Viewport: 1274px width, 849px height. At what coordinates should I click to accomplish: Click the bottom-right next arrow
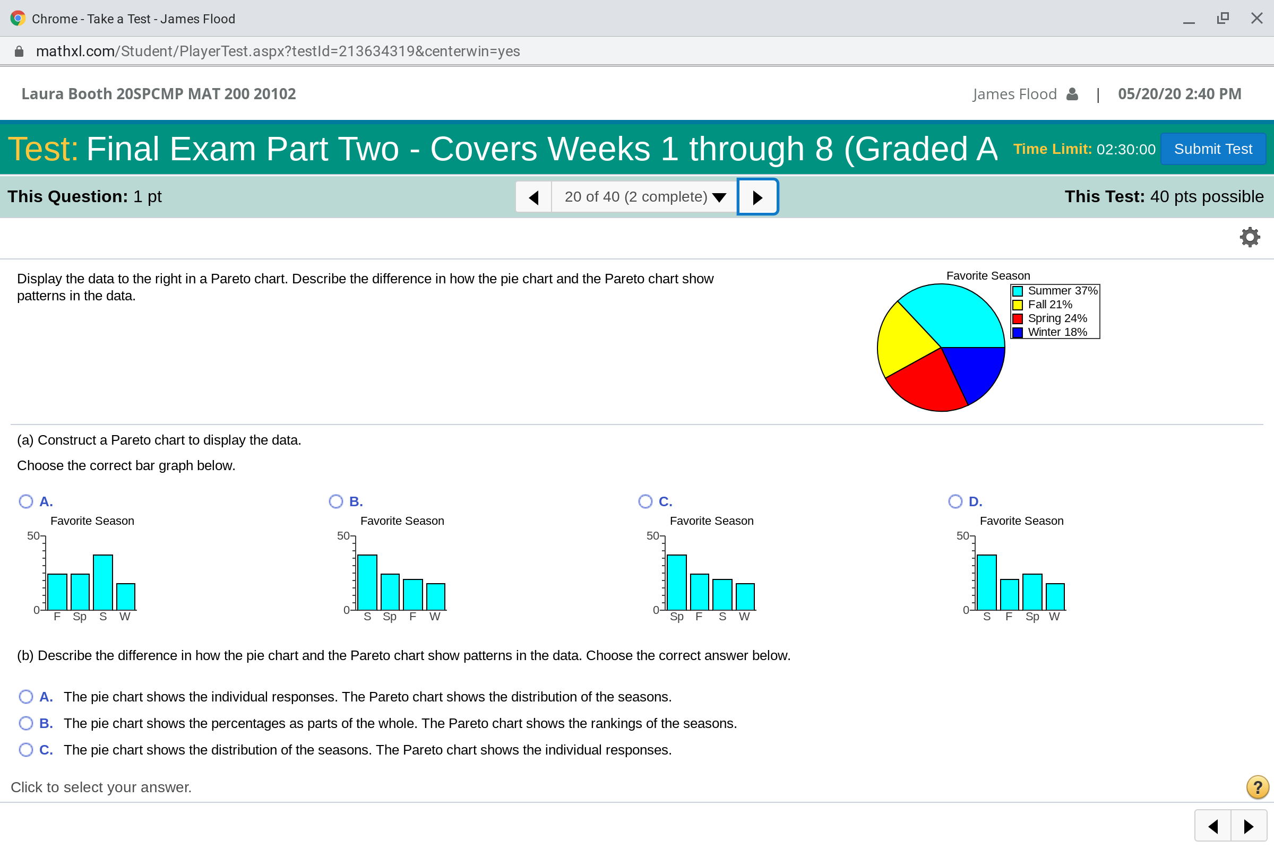click(1249, 826)
